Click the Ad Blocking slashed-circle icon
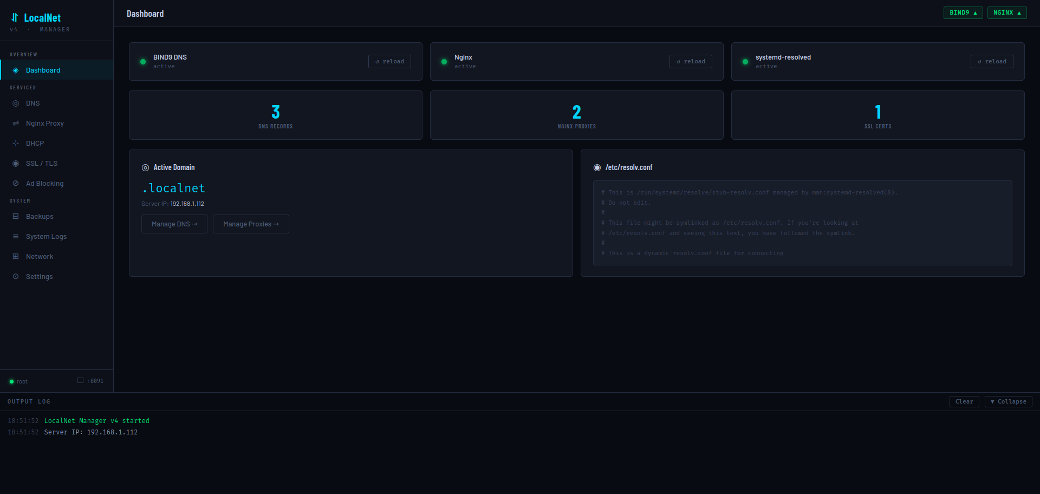 pos(16,184)
